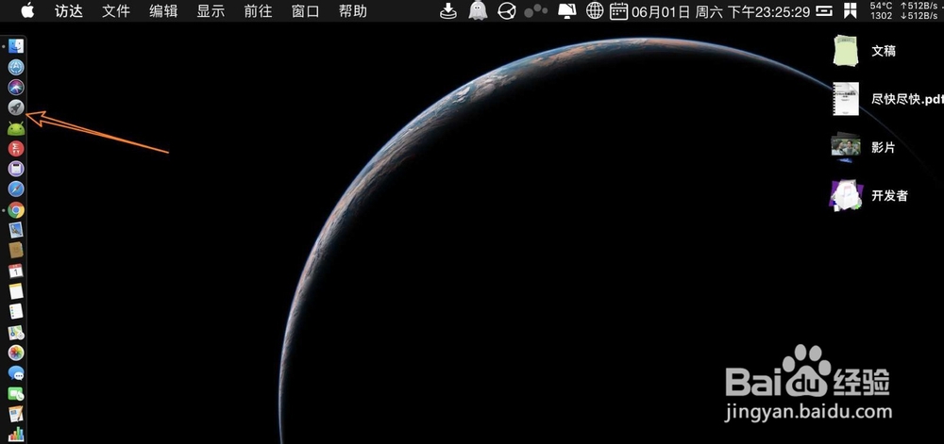Click the download tray menu bar icon
The image size is (944, 444).
point(448,10)
